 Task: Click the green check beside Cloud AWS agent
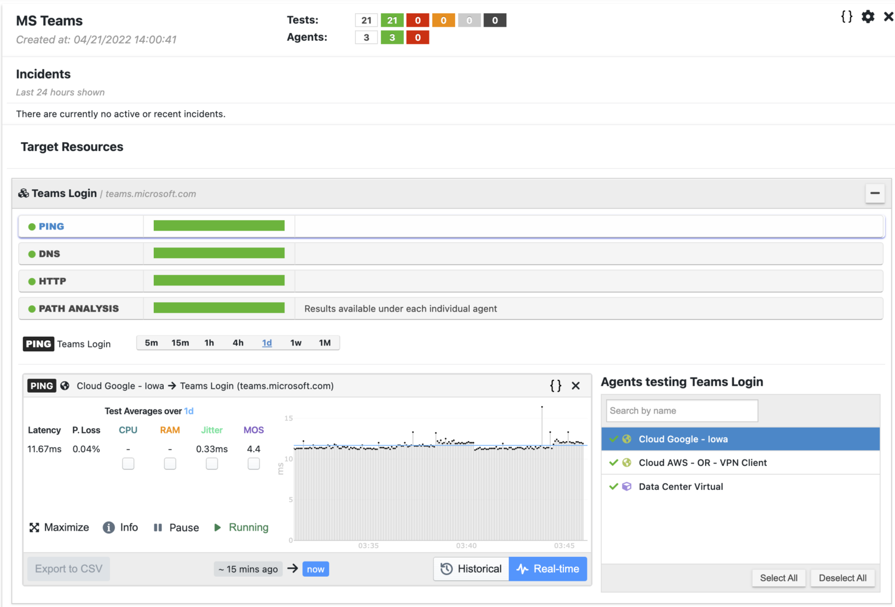click(613, 462)
